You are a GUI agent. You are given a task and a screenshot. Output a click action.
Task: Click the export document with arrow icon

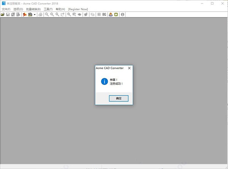[18, 14]
